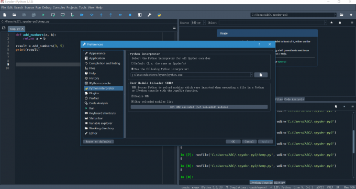
Task: Open the editor pane options hamburger menu
Action: [x=174, y=28]
